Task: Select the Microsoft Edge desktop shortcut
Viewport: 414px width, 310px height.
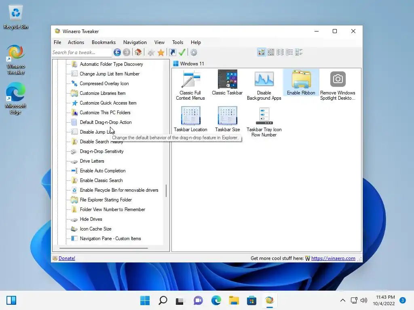Action: (x=16, y=98)
